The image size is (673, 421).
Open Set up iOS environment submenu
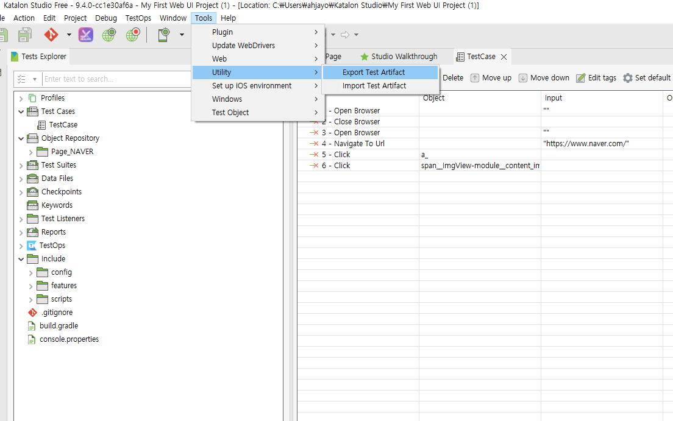258,86
